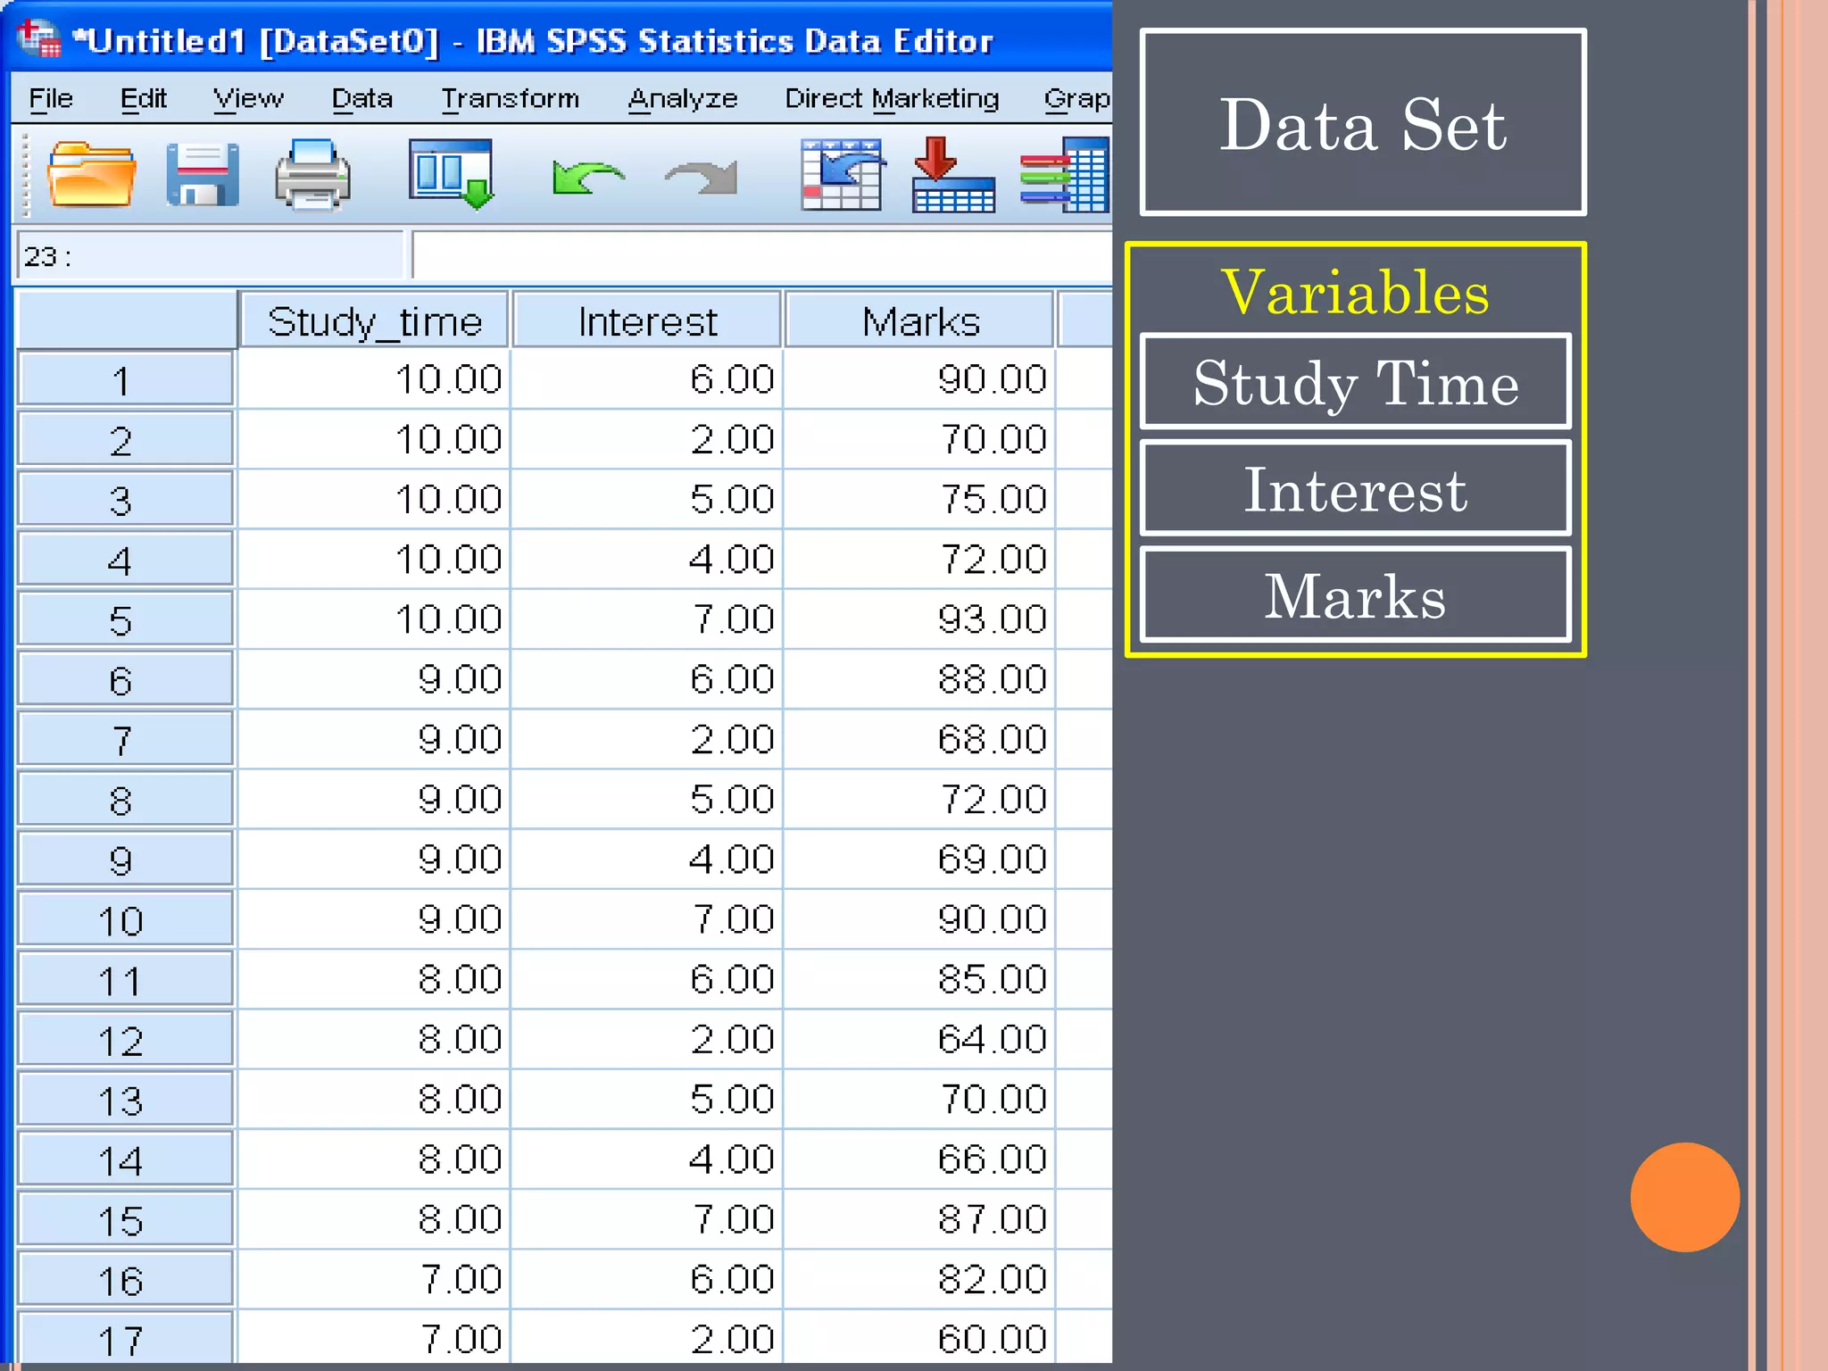Viewport: 1828px width, 1371px height.
Task: Click Marks value 82.00 in row 16
Action: tap(919, 1279)
